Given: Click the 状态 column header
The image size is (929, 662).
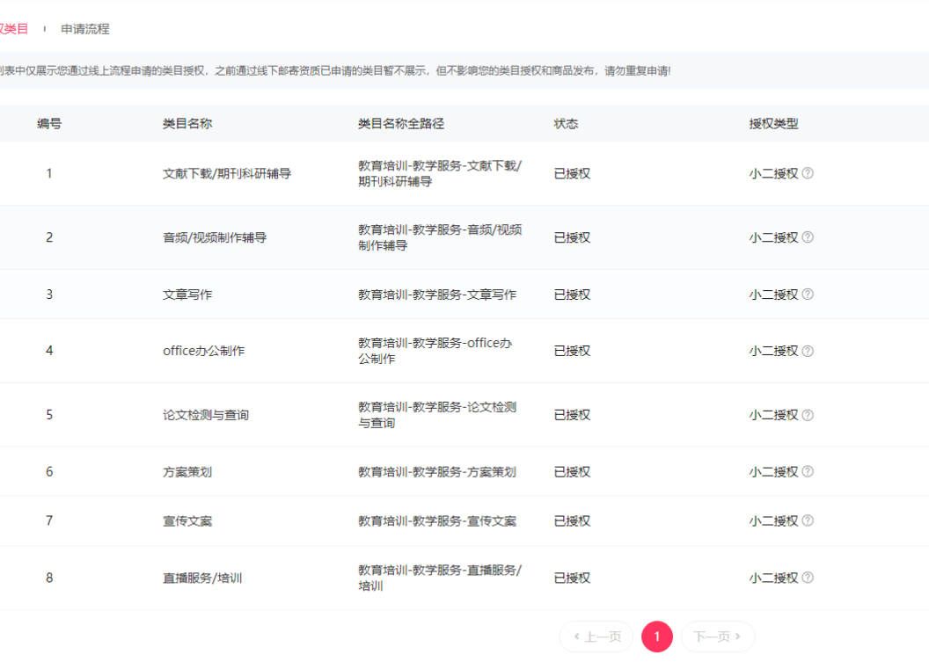Looking at the screenshot, I should point(566,123).
